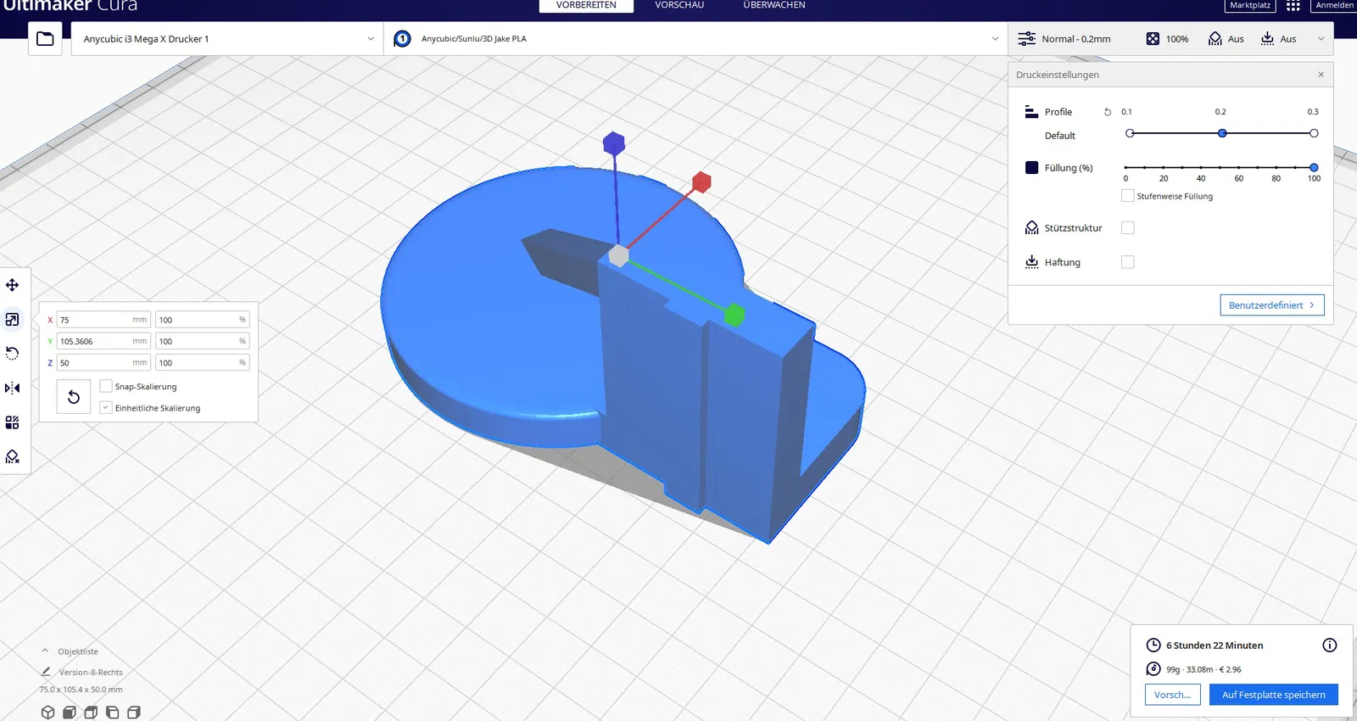Click the material spool icon
The width and height of the screenshot is (1357, 721).
coord(1153,669)
